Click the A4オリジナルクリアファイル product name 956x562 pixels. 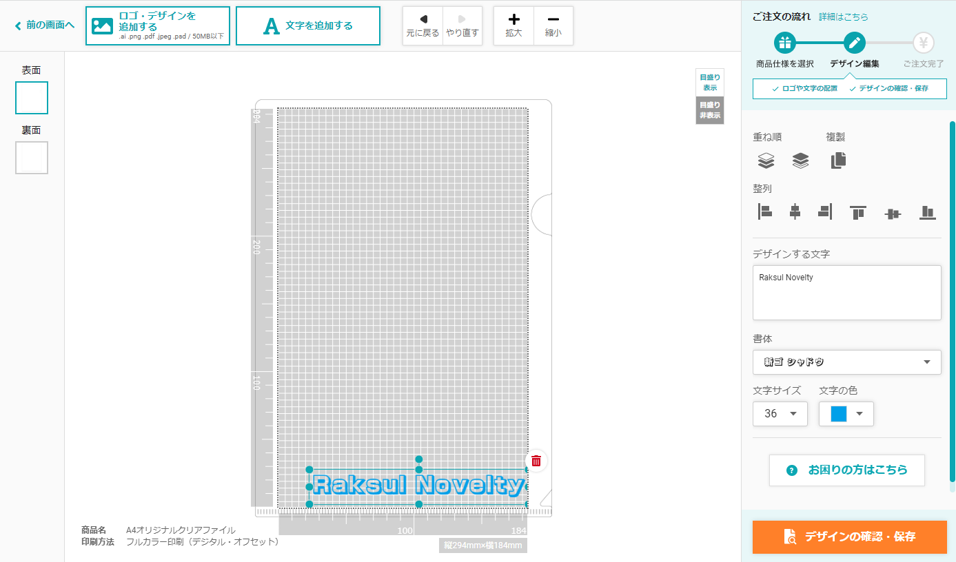181,530
